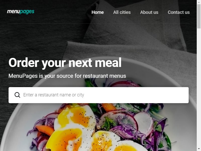Viewport: 201px width, 151px height.
Task: Click the scrollbar up arrow
Action: [x=199, y=2]
